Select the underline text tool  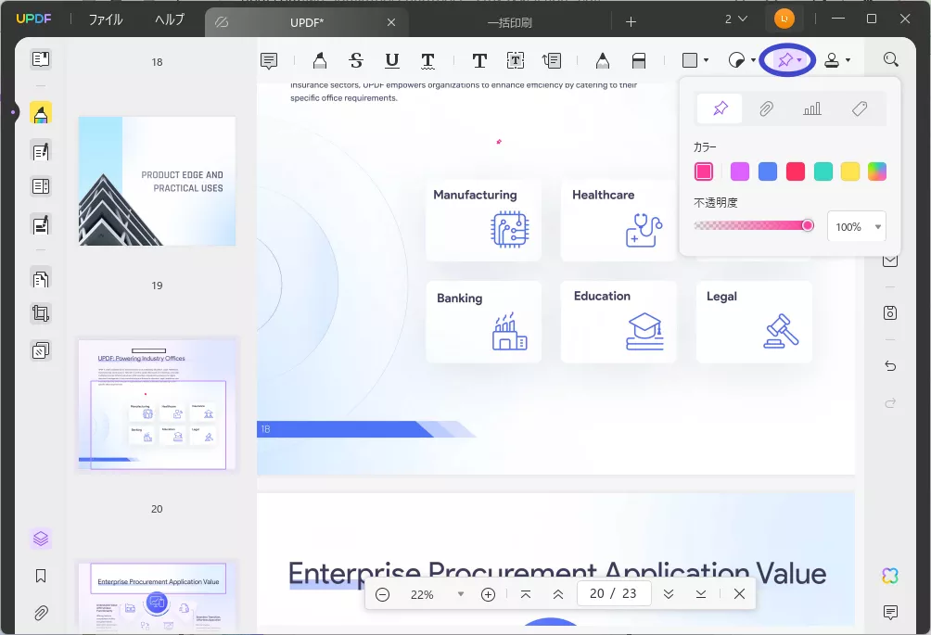point(392,60)
